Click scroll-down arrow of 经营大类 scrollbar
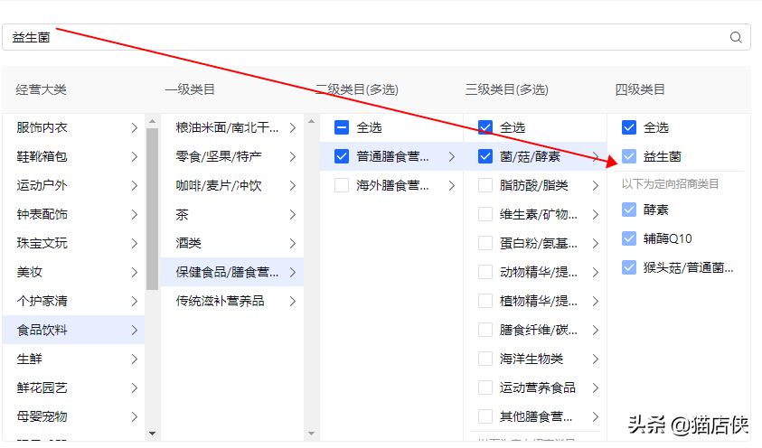Viewport: 762px width, 448px height. click(x=152, y=434)
